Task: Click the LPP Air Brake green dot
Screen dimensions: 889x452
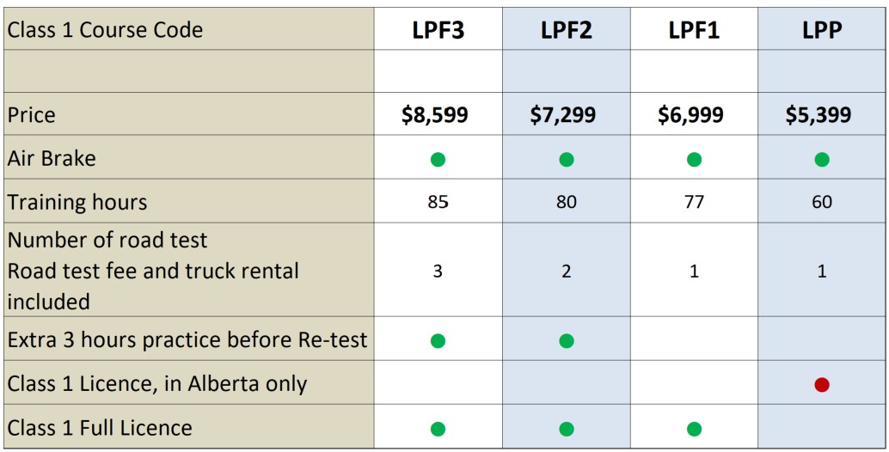Action: 822,160
